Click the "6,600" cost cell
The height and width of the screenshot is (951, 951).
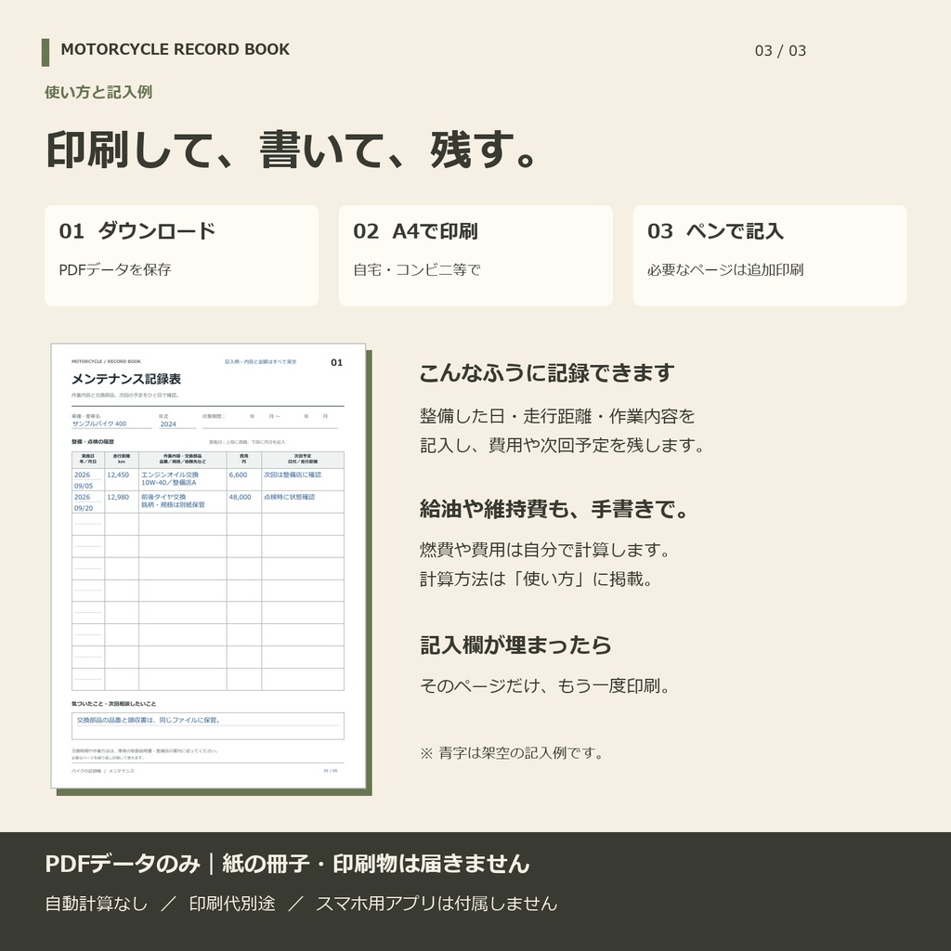pyautogui.click(x=238, y=475)
